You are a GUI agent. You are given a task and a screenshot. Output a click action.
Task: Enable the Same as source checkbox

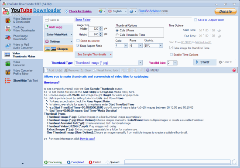click(78, 41)
